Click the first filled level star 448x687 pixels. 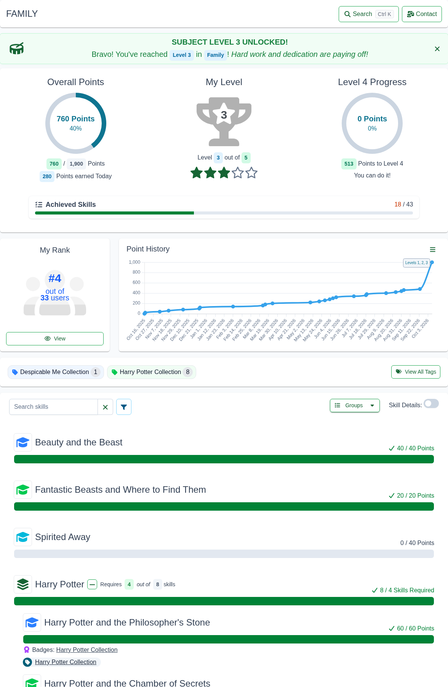tap(197, 173)
